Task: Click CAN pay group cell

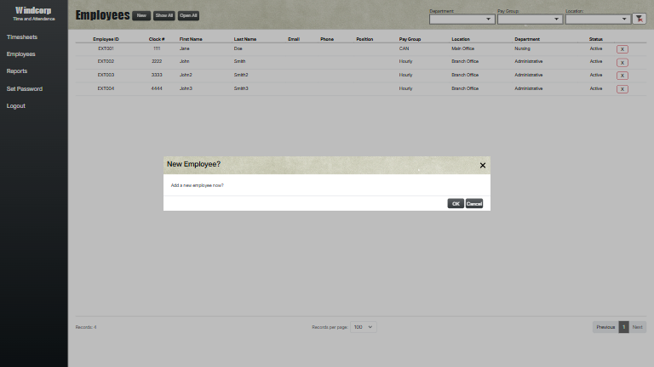Action: point(404,48)
